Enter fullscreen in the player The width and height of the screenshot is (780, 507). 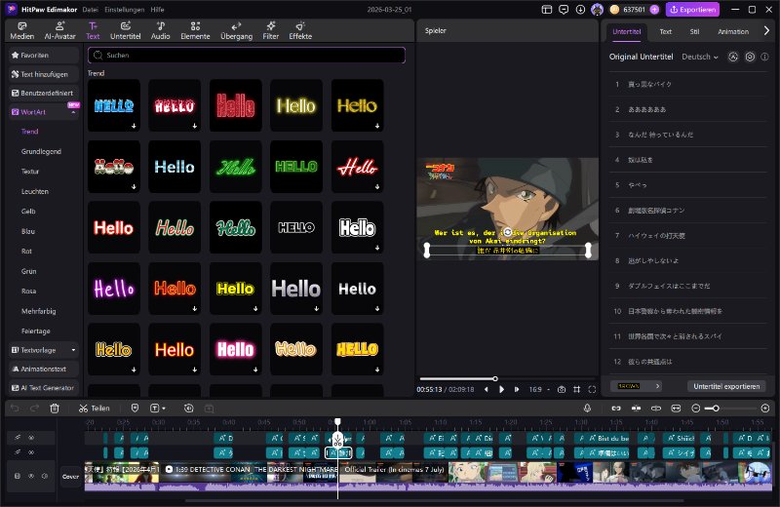(x=592, y=389)
